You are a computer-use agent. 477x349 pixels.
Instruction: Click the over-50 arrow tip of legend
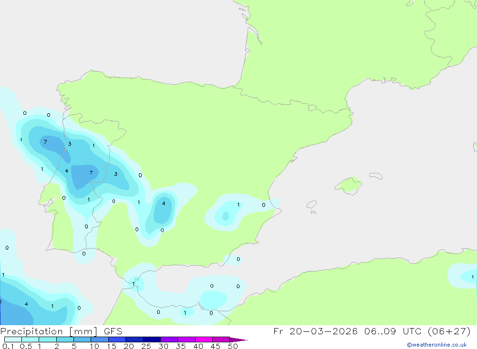click(238, 339)
